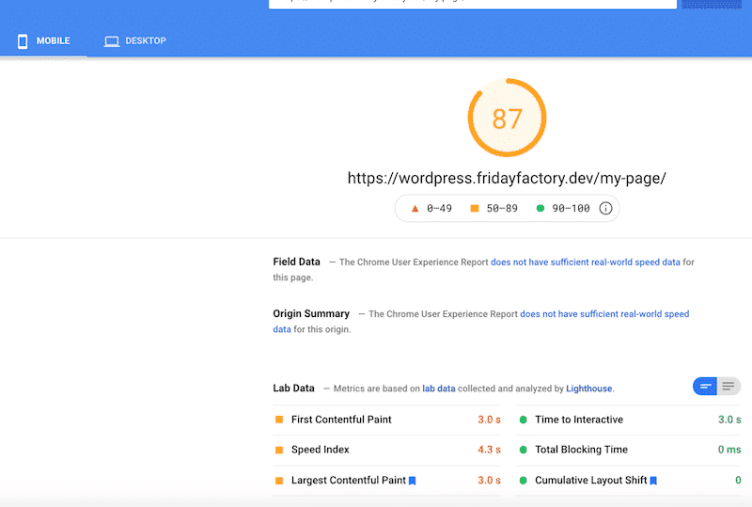Click the bookmark icon beside Cumulative Layout Shift

coord(653,481)
